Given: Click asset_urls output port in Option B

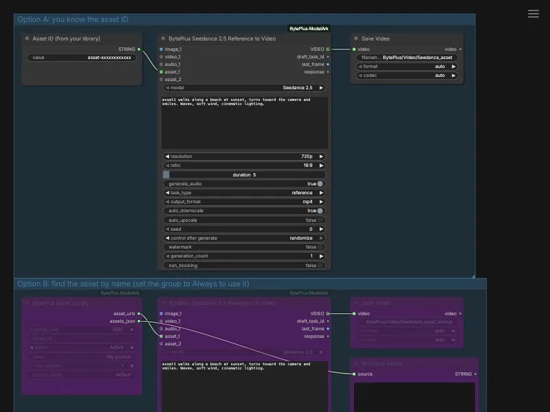Looking at the screenshot, I should tap(139, 314).
